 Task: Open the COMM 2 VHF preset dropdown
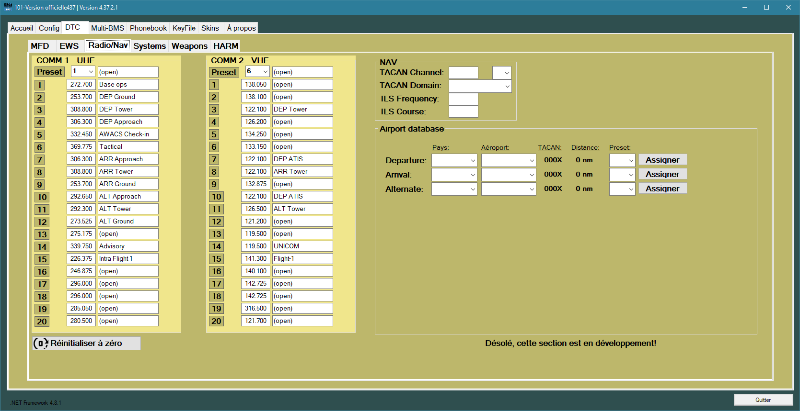click(x=257, y=72)
